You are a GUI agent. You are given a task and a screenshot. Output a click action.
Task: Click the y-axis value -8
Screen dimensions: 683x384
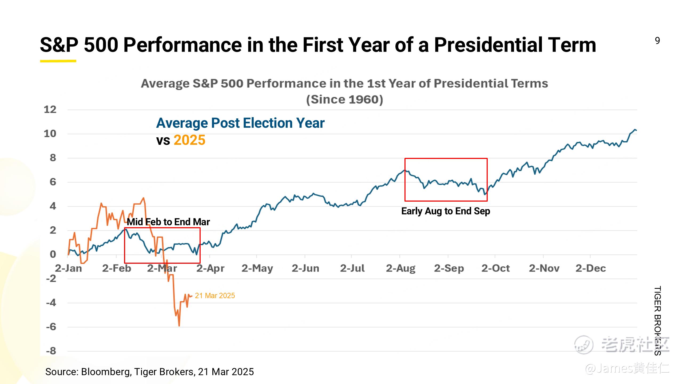51,351
